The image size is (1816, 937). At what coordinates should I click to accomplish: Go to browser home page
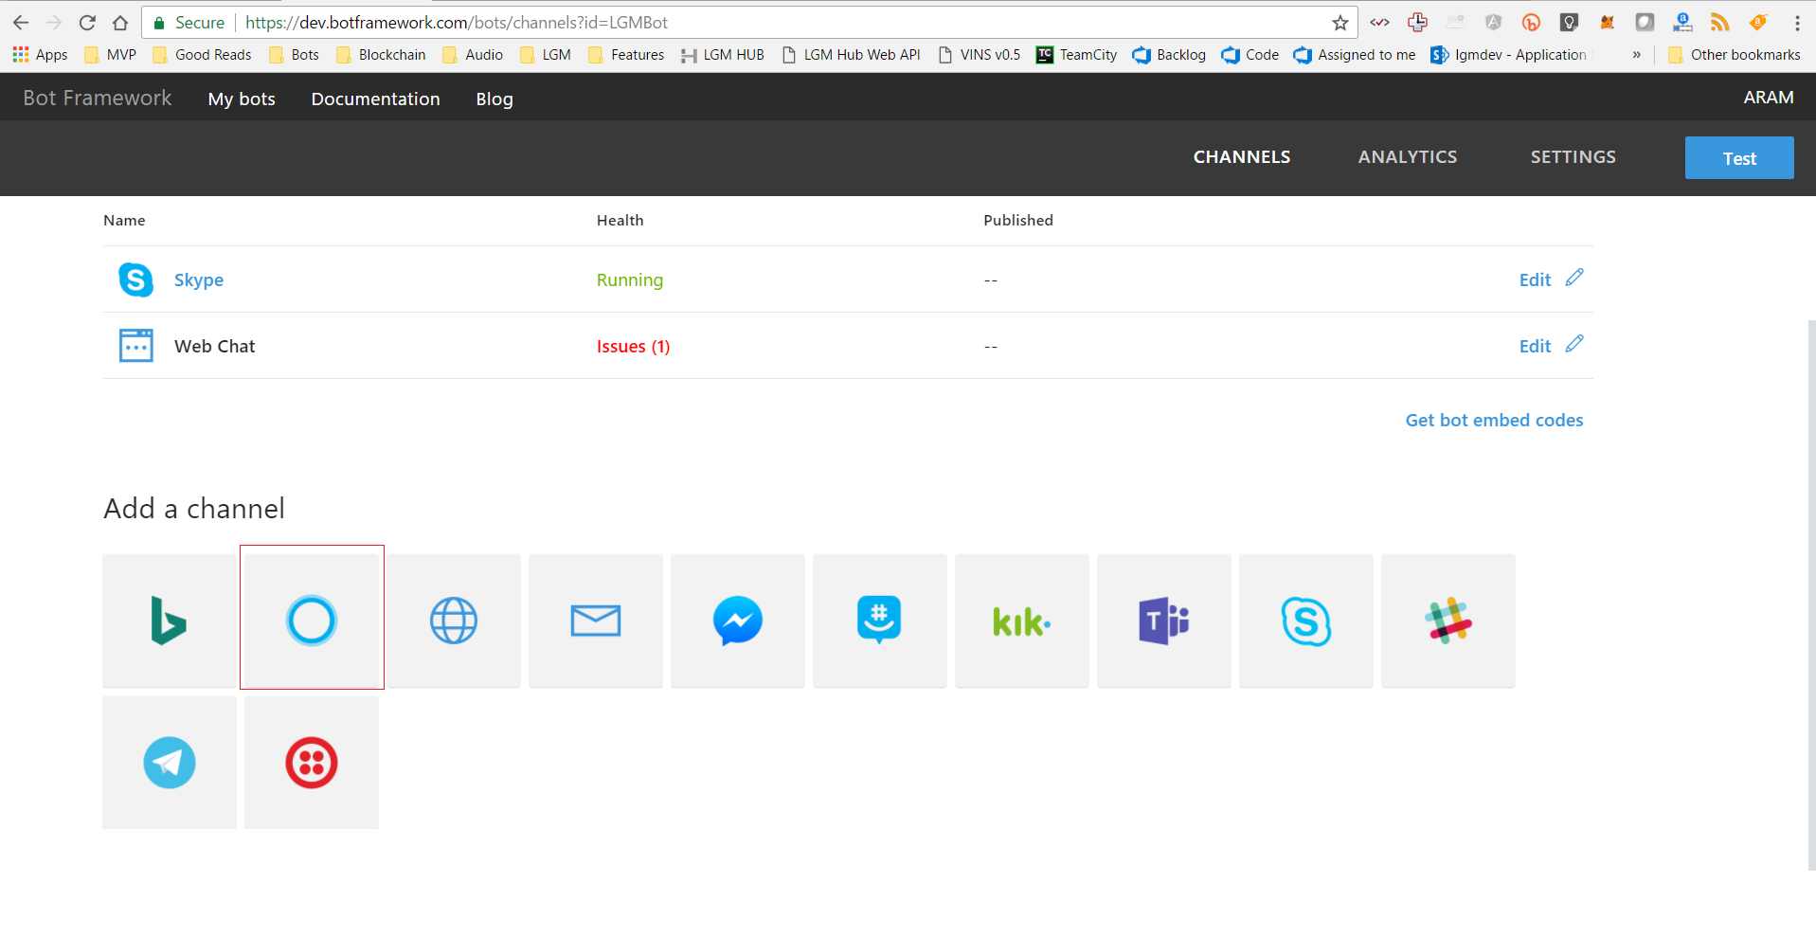(120, 23)
